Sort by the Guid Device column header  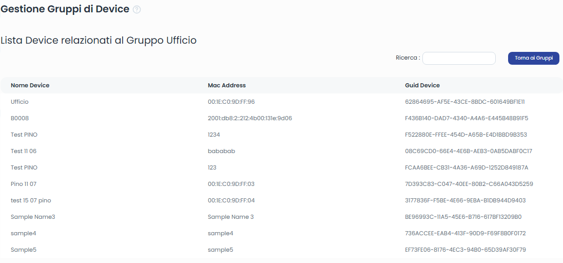422,85
